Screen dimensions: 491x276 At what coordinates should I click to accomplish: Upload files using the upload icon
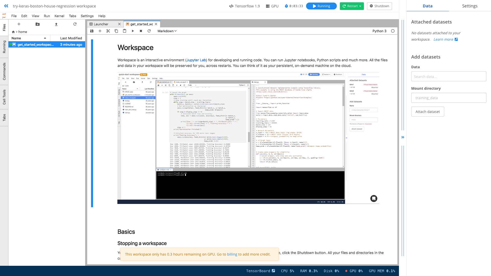[x=56, y=24]
